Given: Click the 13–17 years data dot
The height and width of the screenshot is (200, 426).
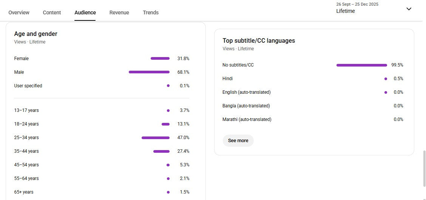Looking at the screenshot, I should pos(168,110).
